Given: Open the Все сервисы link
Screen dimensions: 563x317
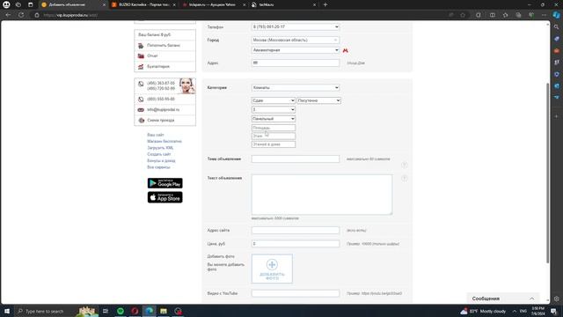Looking at the screenshot, I should [158, 167].
